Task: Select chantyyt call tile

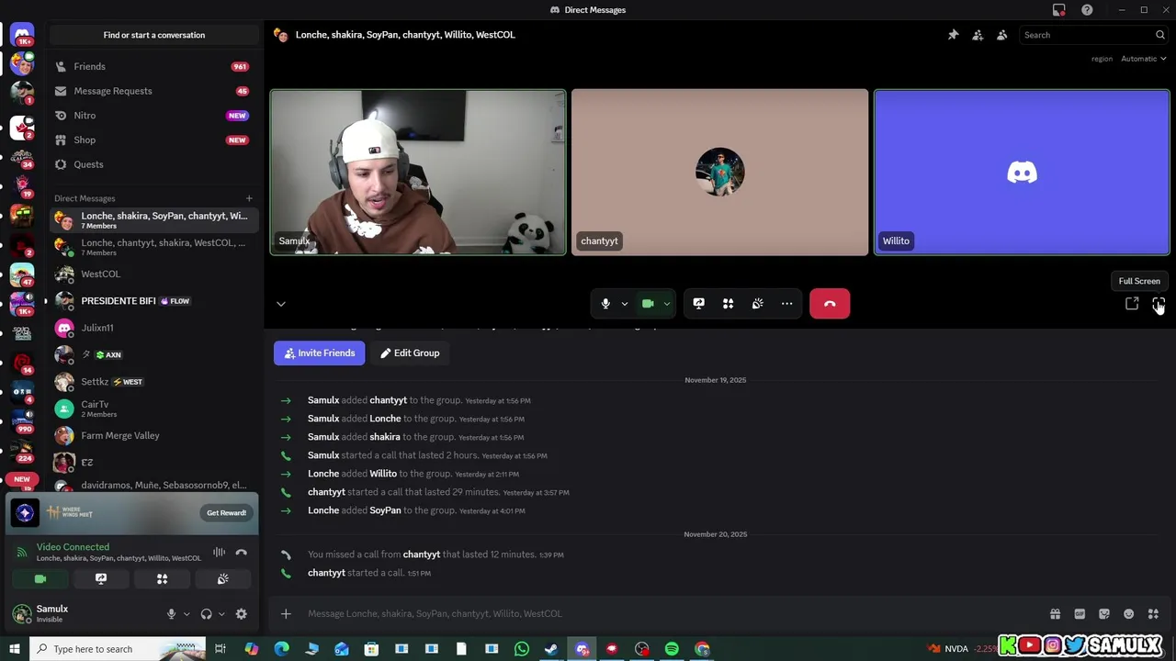Action: [719, 172]
